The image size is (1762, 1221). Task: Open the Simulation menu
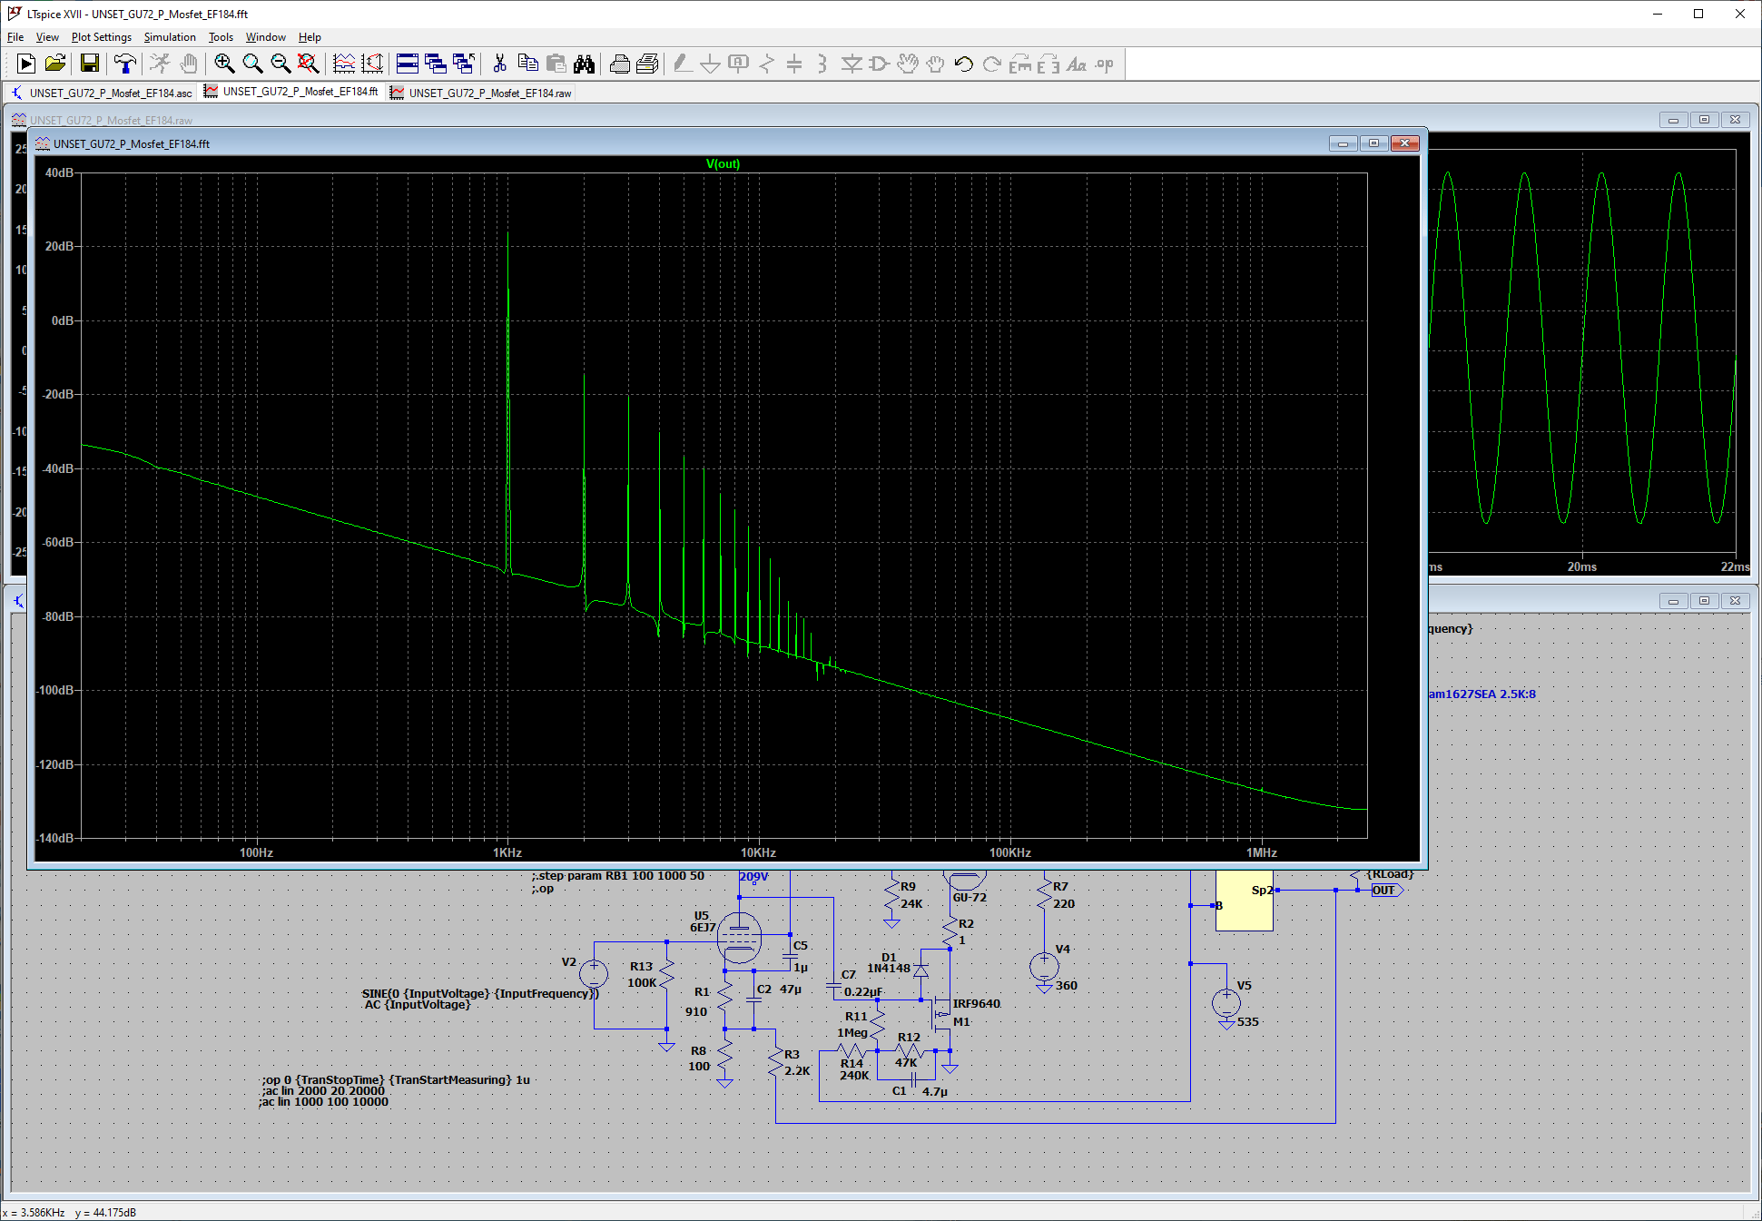click(170, 37)
